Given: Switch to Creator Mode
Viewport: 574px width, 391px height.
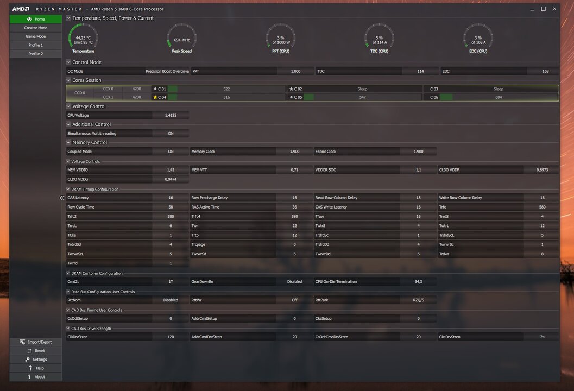Looking at the screenshot, I should click(x=35, y=28).
